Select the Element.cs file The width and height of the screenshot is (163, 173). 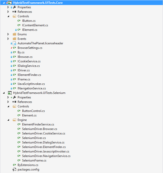29,115
